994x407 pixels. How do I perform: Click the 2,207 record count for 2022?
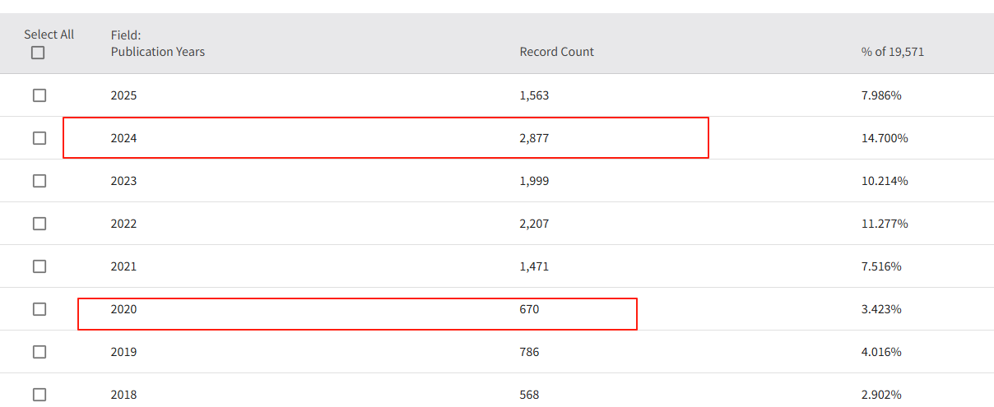tap(534, 224)
